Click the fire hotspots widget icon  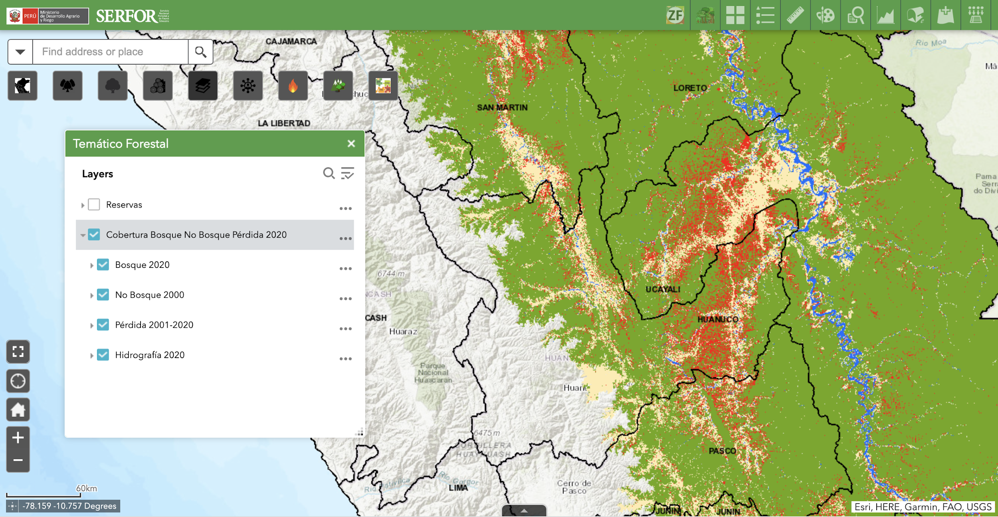coord(293,85)
